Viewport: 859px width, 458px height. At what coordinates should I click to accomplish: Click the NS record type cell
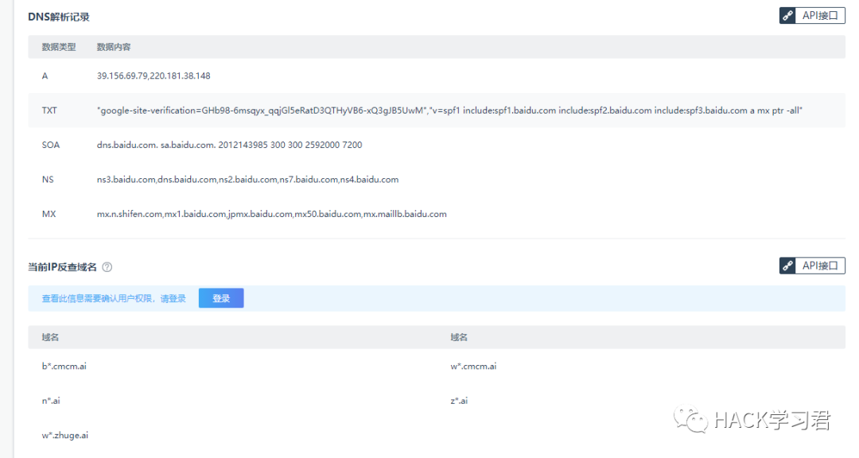[48, 179]
